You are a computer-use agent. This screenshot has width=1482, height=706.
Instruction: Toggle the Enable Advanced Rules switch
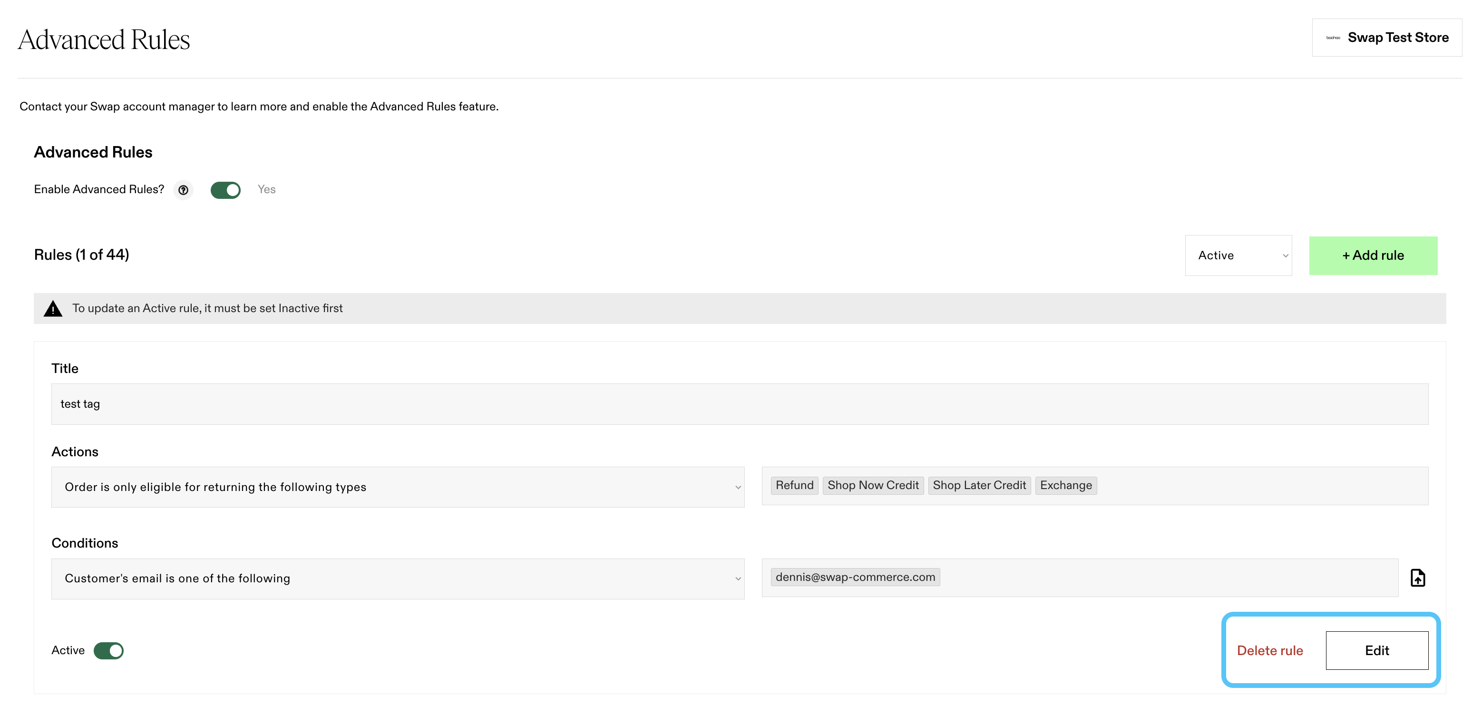[225, 190]
